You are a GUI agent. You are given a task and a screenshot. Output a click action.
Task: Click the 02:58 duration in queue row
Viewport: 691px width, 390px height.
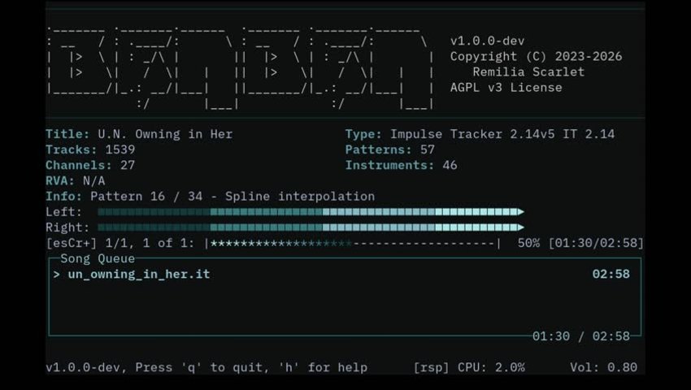[x=611, y=275]
